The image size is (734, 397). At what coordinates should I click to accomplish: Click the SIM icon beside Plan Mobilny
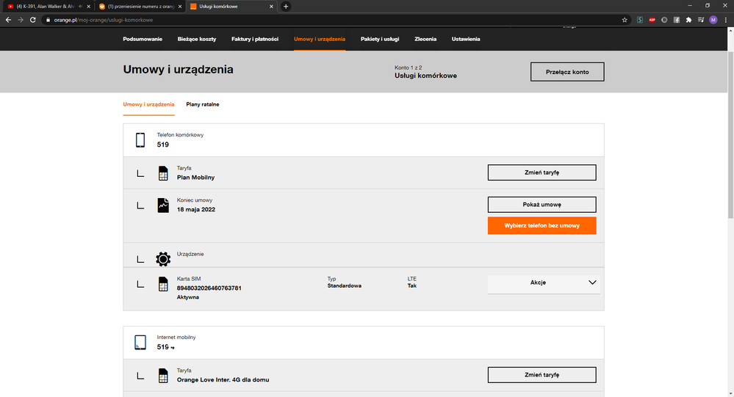[x=163, y=173]
